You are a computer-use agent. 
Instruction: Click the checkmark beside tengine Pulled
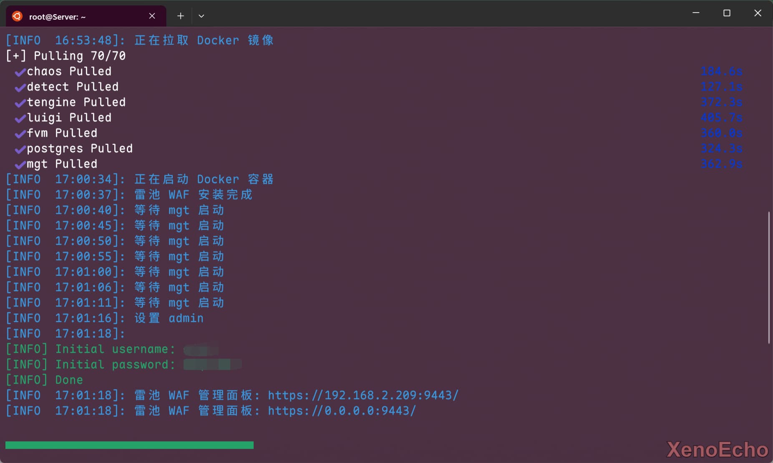pos(20,103)
